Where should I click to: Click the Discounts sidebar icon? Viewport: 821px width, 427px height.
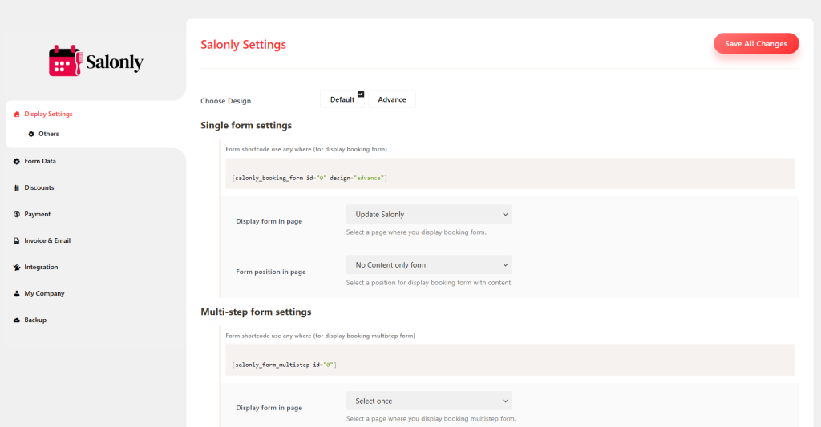pos(17,187)
